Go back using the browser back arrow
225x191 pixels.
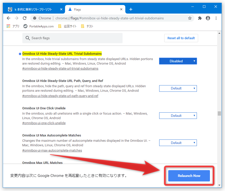pos(9,18)
